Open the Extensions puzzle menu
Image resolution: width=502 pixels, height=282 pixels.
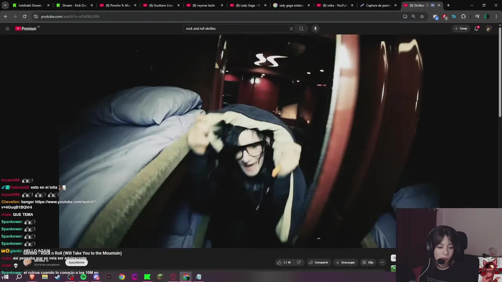463,16
